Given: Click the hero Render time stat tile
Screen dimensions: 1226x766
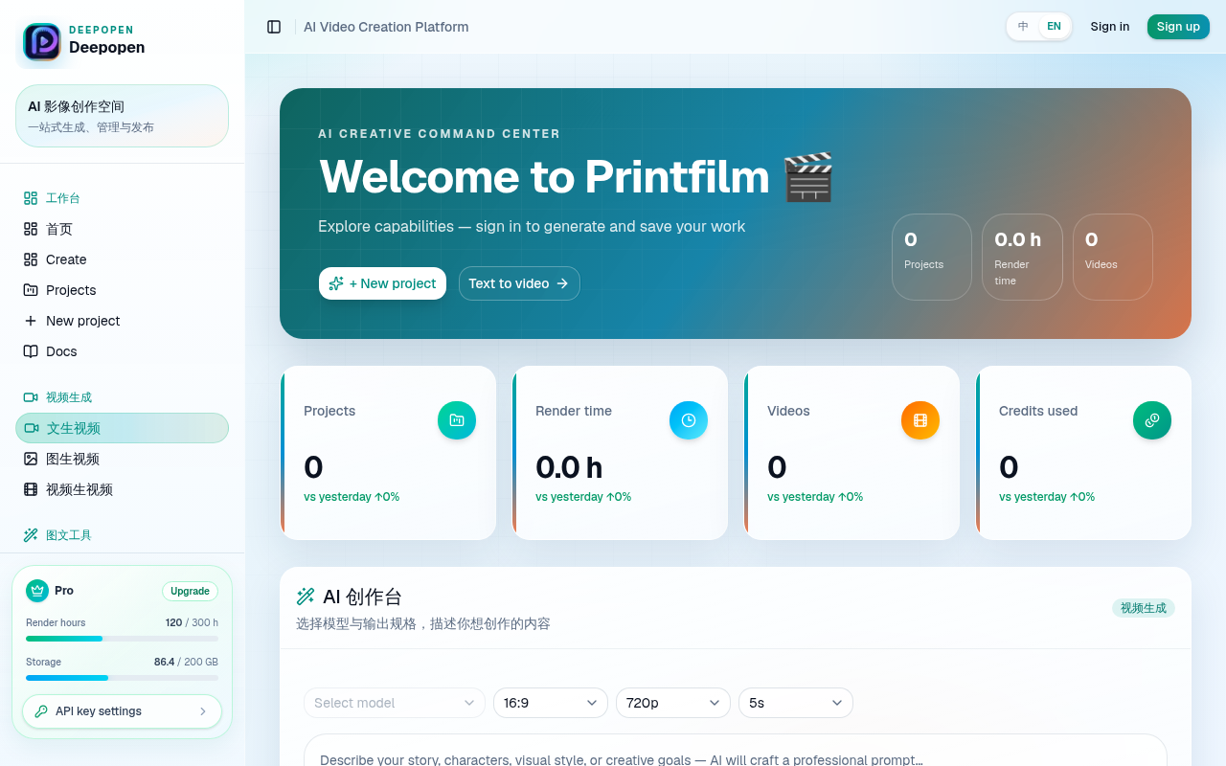Looking at the screenshot, I should coord(1022,257).
